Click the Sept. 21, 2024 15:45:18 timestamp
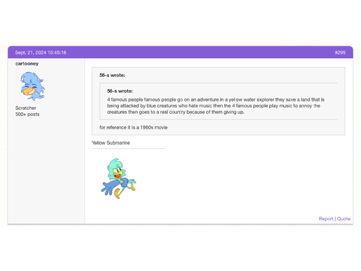 click(x=41, y=53)
